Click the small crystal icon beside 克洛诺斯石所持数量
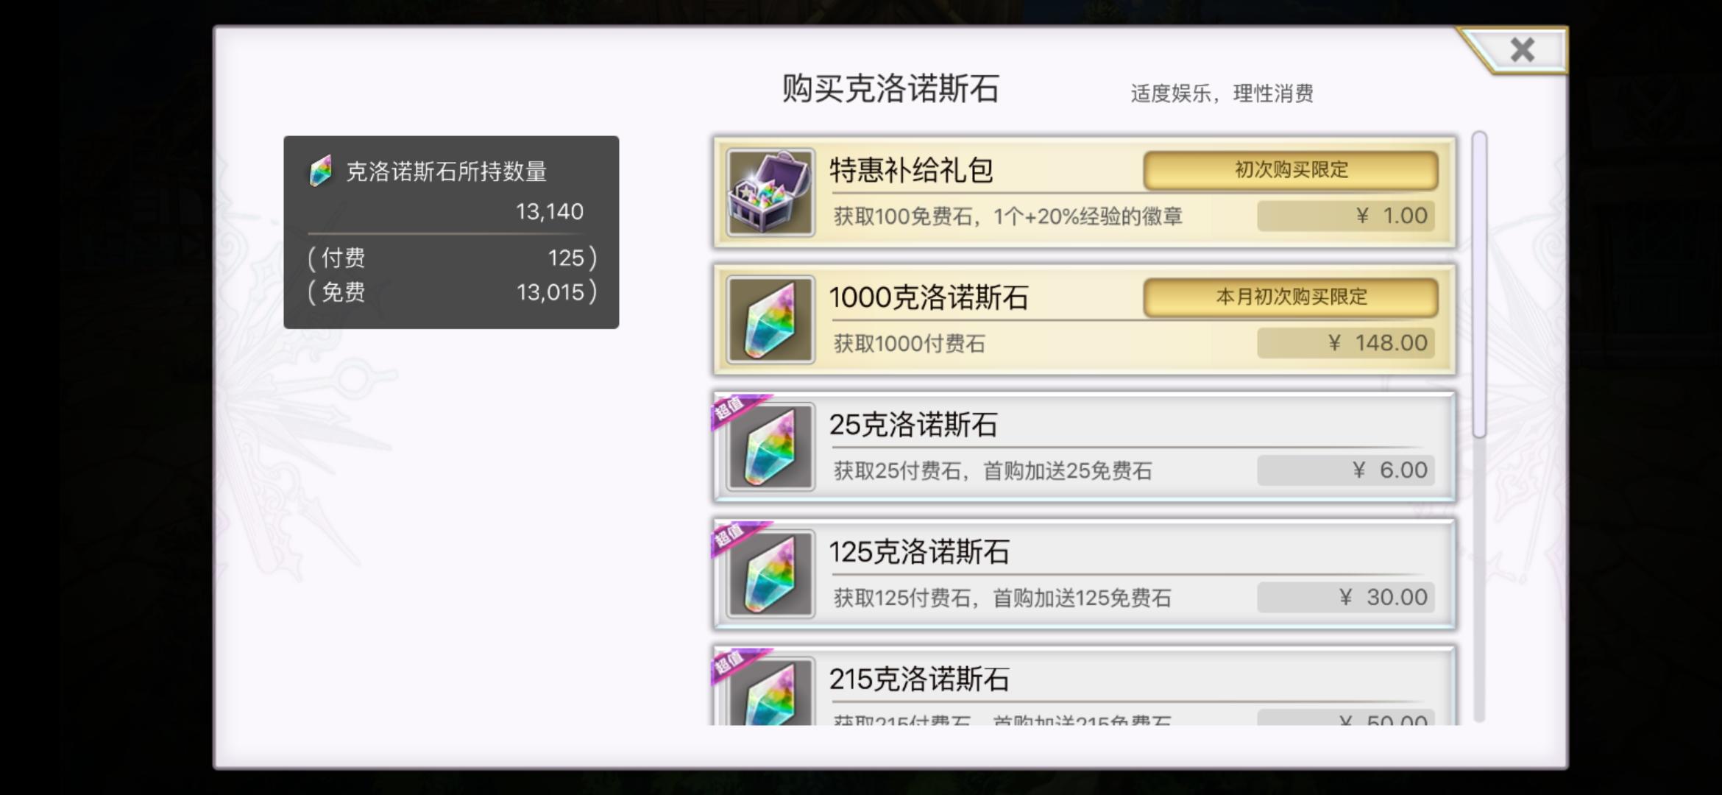The image size is (1722, 795). pos(321,171)
